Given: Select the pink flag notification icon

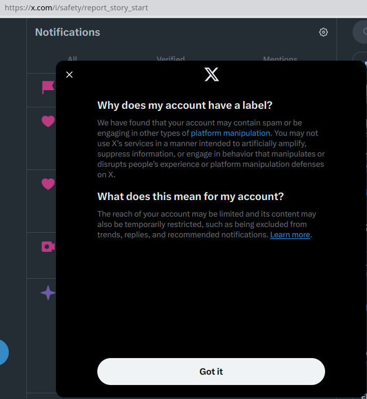Looking at the screenshot, I should [x=48, y=88].
